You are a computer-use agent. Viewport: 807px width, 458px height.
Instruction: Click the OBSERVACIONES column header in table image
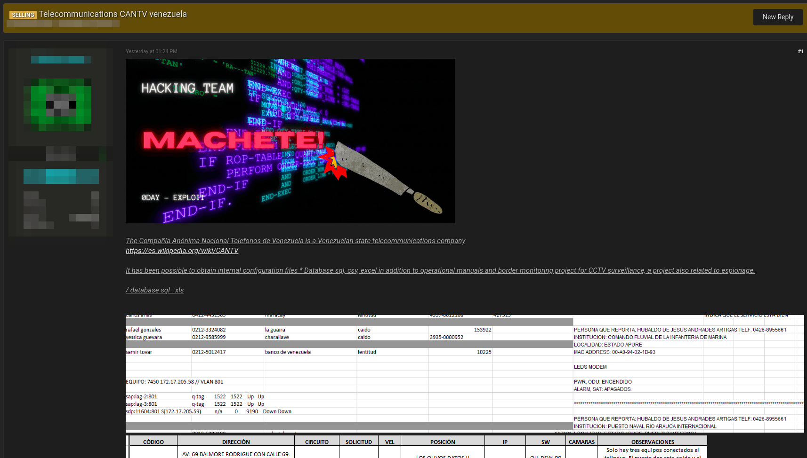(x=653, y=442)
